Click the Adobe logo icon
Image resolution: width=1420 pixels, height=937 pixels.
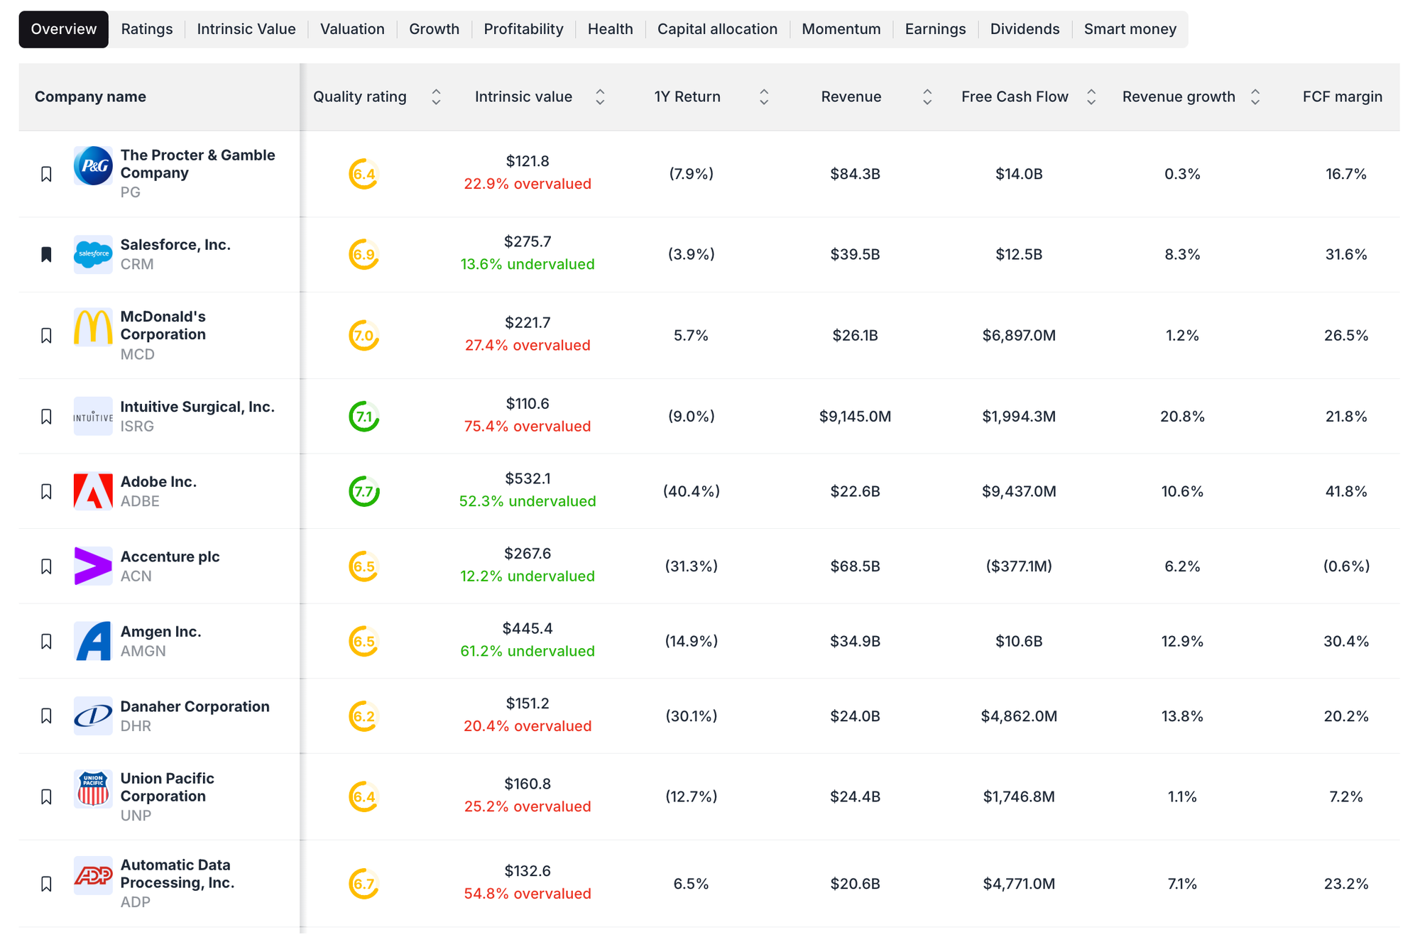(93, 491)
